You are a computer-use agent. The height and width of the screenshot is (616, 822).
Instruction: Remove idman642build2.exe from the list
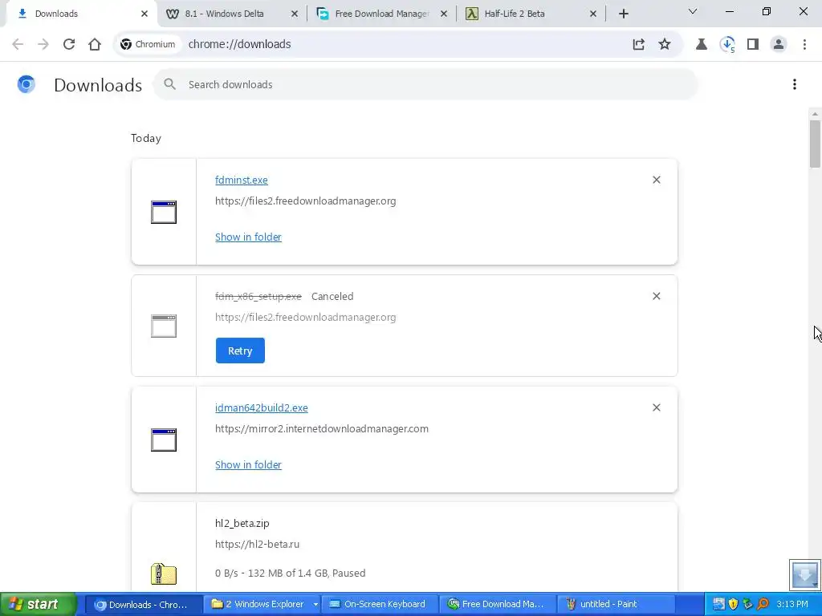click(x=656, y=407)
